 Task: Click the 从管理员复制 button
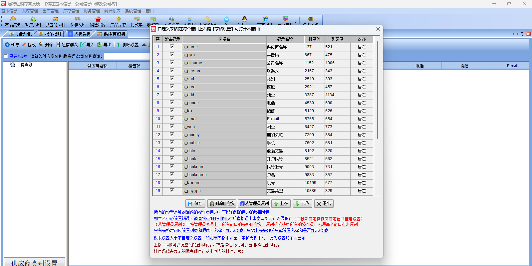coord(254,204)
